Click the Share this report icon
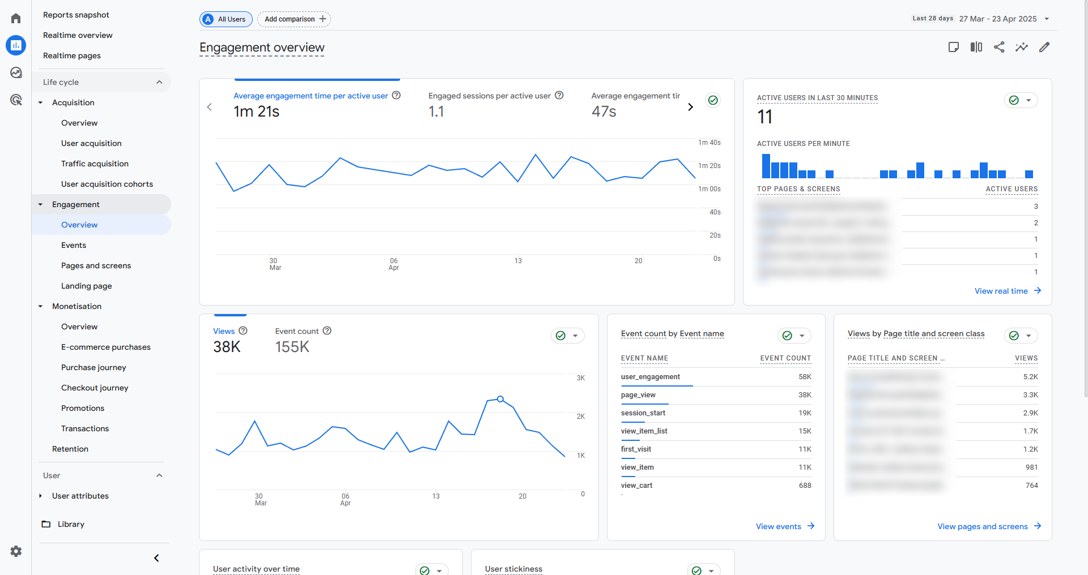This screenshot has height=575, width=1088. [999, 47]
